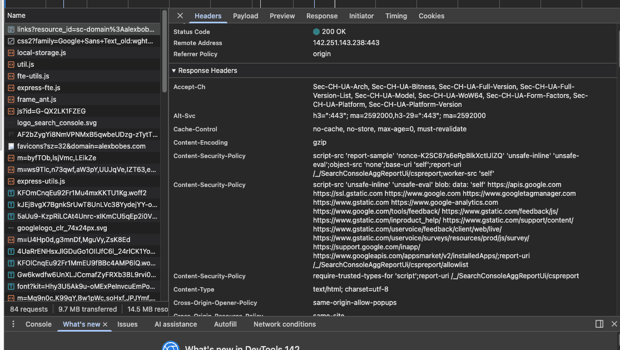620x350 pixels.
Task: Close the request details pane
Action: pyautogui.click(x=180, y=16)
